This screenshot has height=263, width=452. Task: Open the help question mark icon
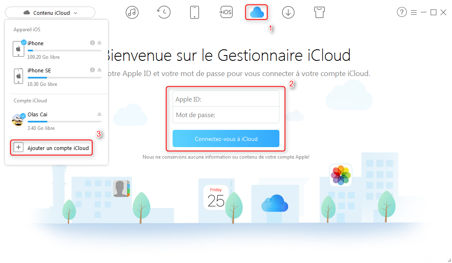coord(401,12)
